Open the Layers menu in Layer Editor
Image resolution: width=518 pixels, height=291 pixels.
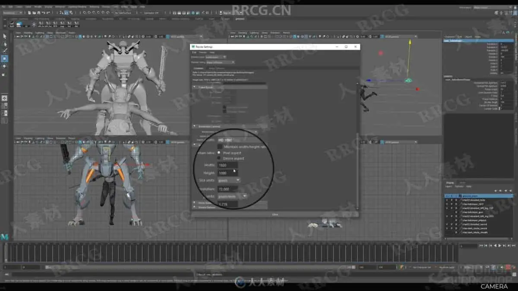coord(448,186)
